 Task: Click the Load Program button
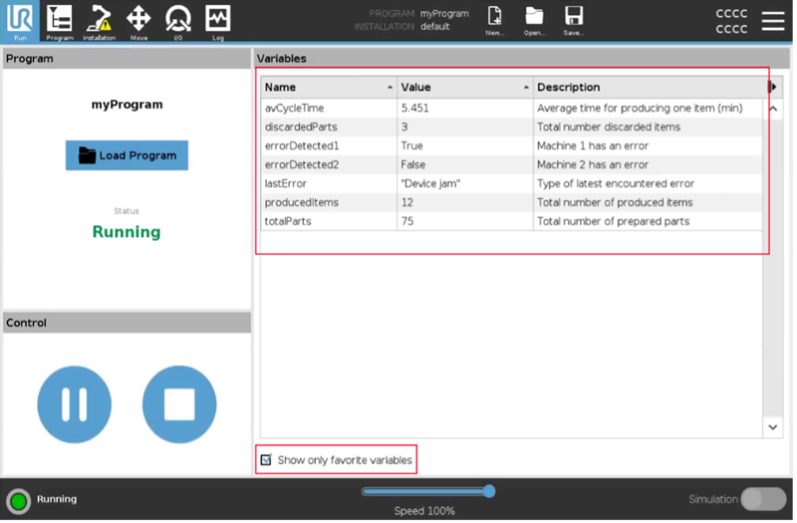[127, 155]
